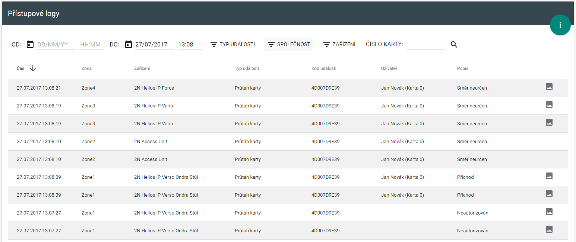This screenshot has width=576, height=242.
Task: Open the green more-options menu button
Action: 560,25
